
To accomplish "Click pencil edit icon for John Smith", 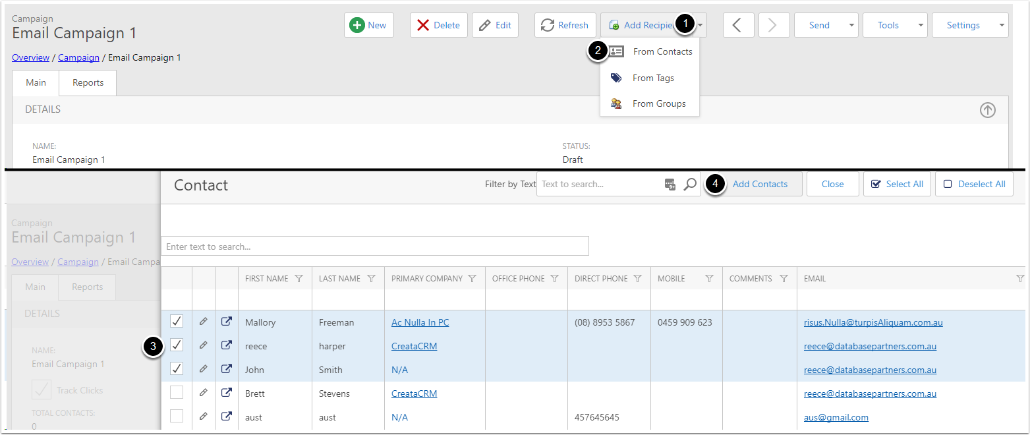I will [x=204, y=368].
